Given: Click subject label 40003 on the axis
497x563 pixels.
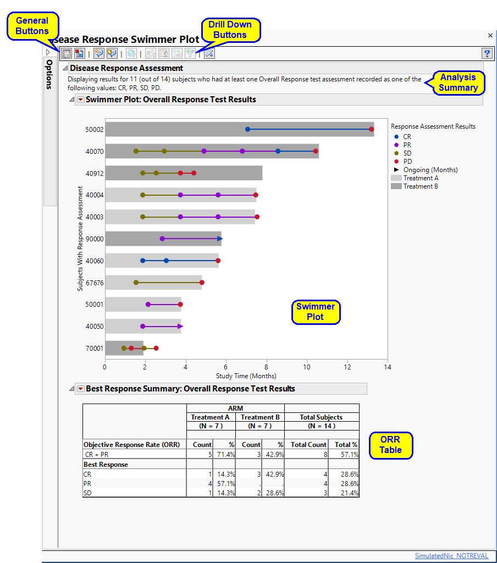Looking at the screenshot, I should click(x=95, y=217).
